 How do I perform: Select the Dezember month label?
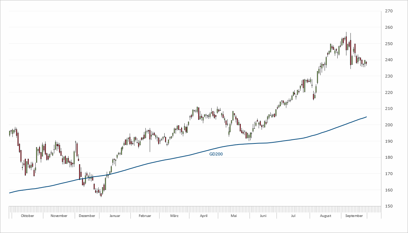[x=87, y=216]
